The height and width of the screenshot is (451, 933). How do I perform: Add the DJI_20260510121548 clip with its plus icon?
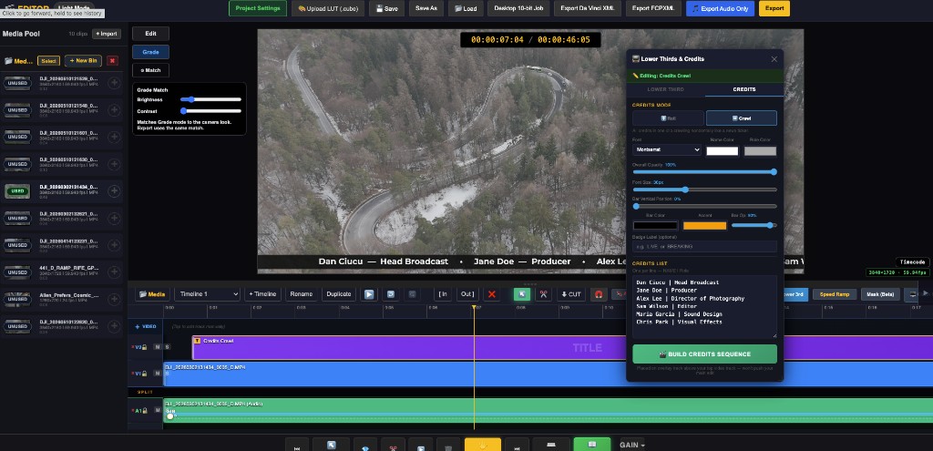tap(114, 110)
